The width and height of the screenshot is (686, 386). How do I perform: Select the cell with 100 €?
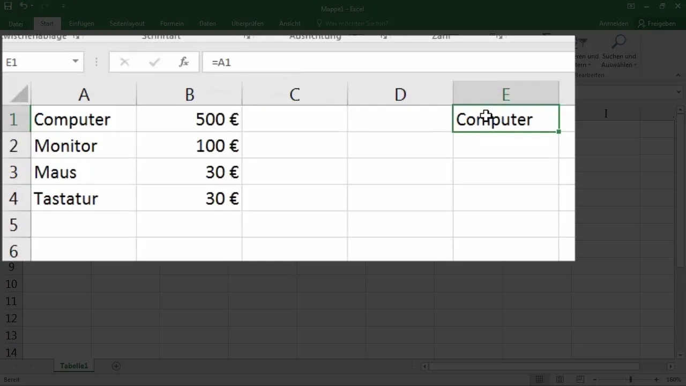point(189,145)
